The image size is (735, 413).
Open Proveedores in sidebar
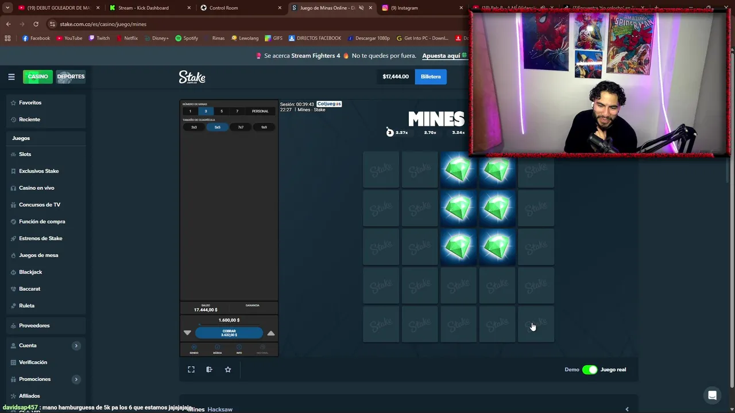47,325
